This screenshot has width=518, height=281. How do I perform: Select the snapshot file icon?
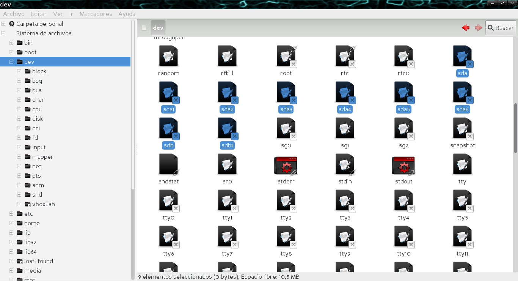(462, 129)
